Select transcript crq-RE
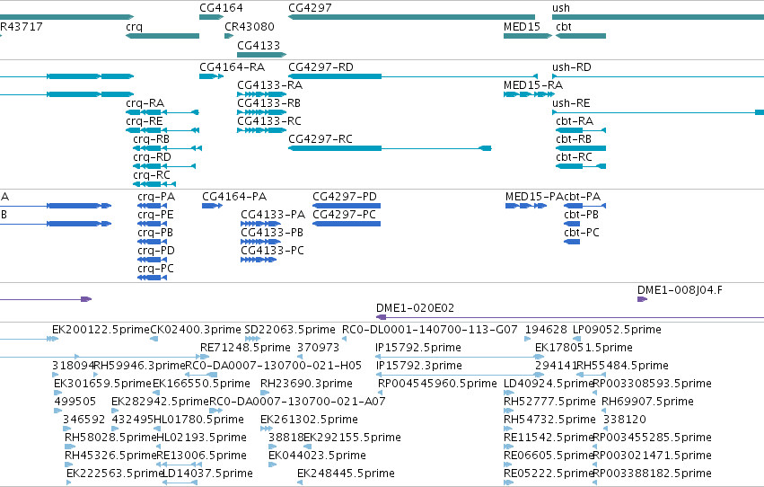Viewport: 764px width, 487px height. [x=145, y=121]
